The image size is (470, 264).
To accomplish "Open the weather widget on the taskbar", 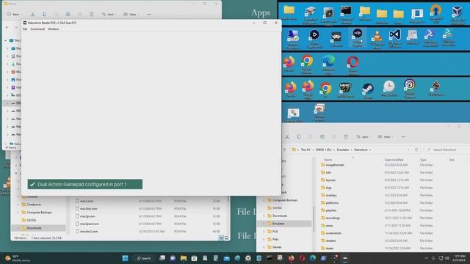I will [x=18, y=258].
